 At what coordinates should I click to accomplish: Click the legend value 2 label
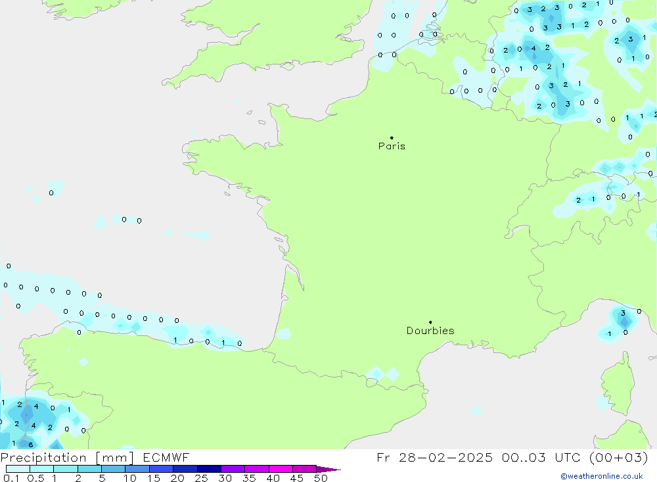click(78, 478)
